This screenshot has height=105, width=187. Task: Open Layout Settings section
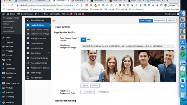[38, 48]
